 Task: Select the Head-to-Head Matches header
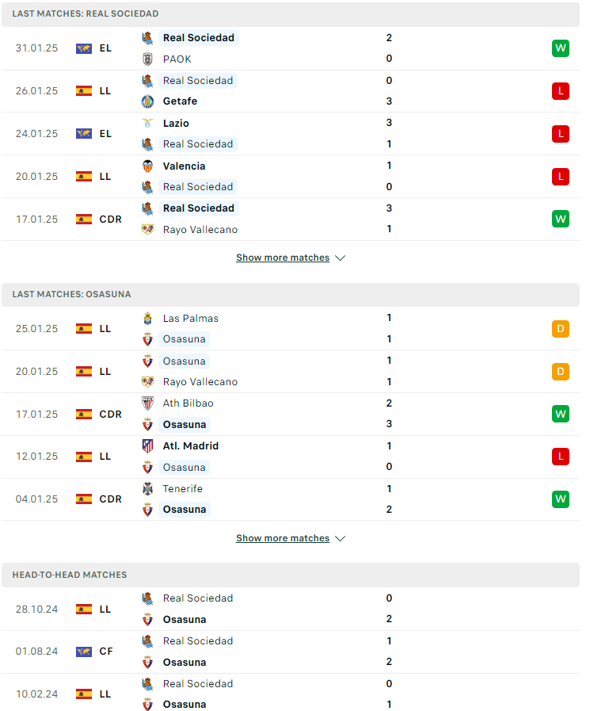click(x=291, y=575)
